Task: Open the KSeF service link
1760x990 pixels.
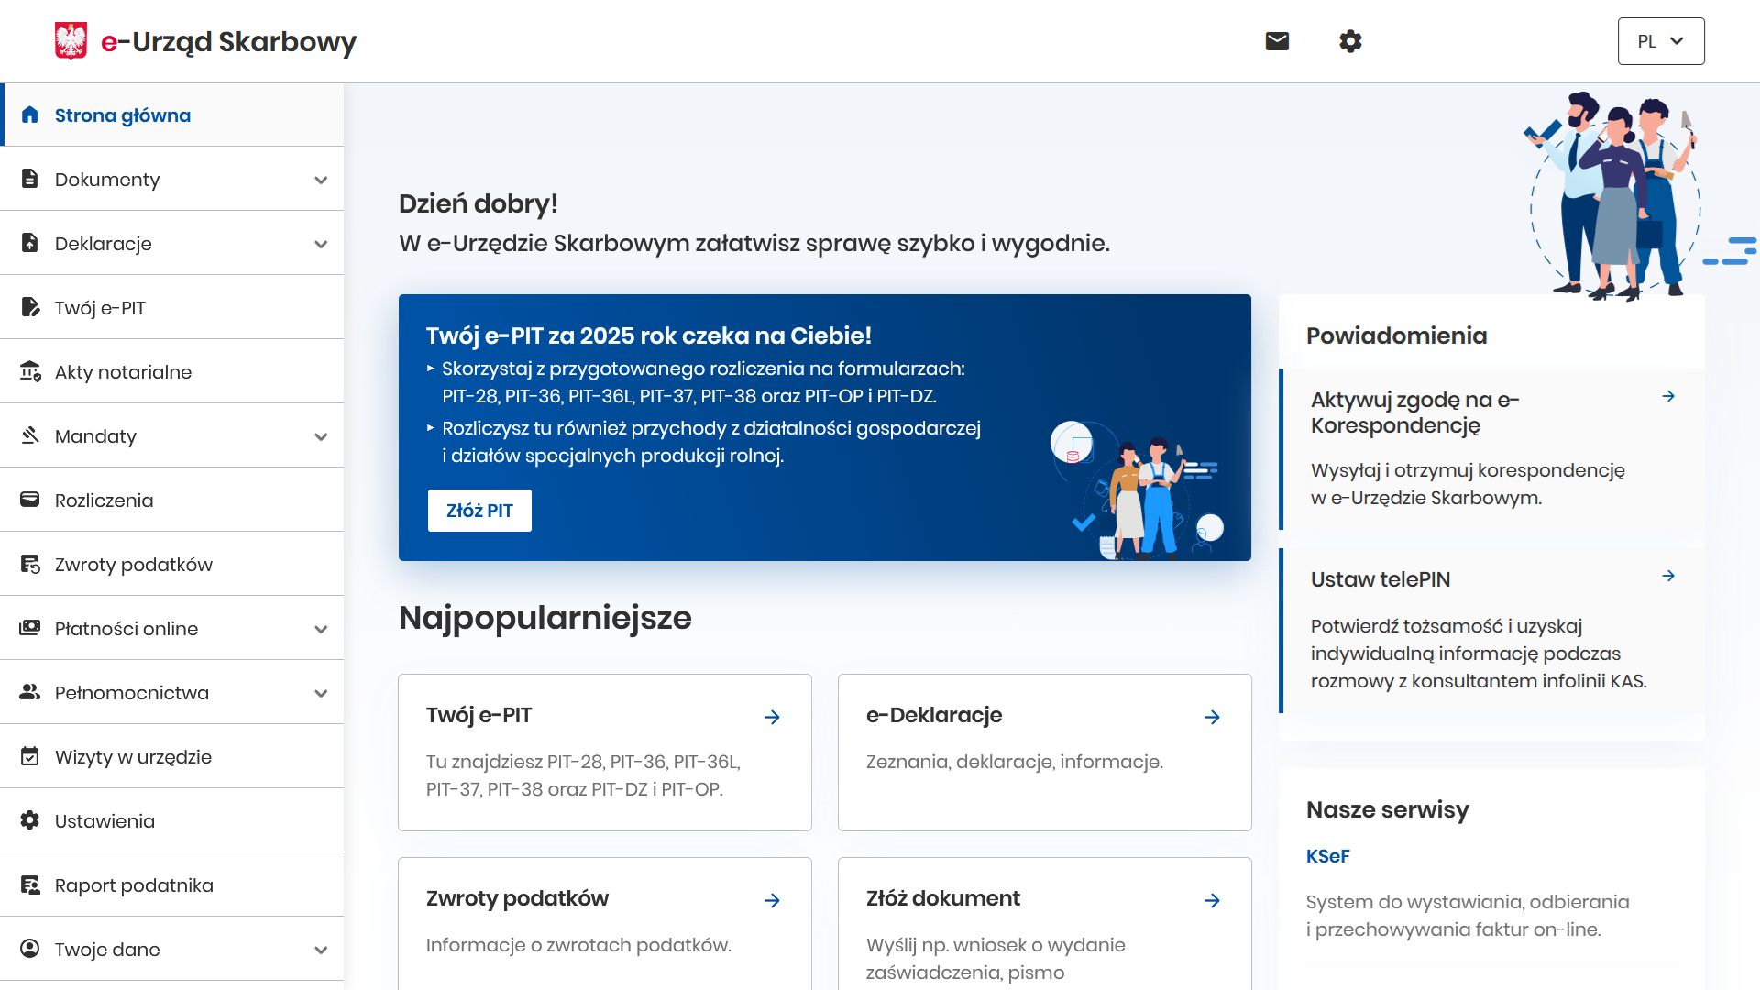Action: click(1327, 855)
